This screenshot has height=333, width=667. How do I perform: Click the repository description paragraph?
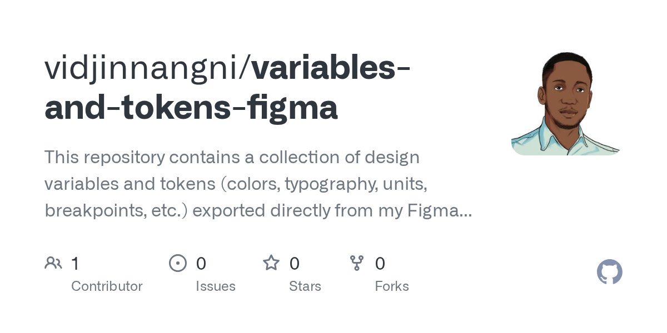click(258, 184)
